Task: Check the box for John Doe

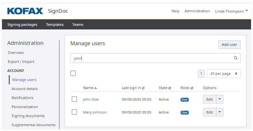Action: point(74,99)
